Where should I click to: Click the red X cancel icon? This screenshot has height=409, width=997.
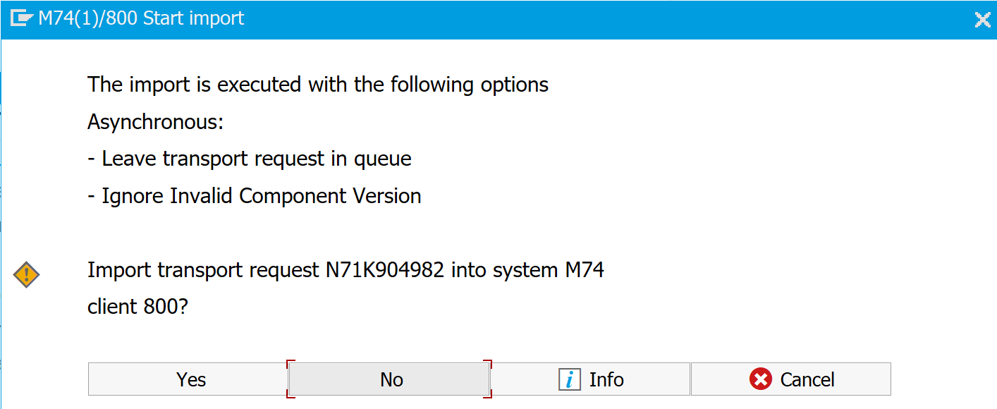[761, 379]
